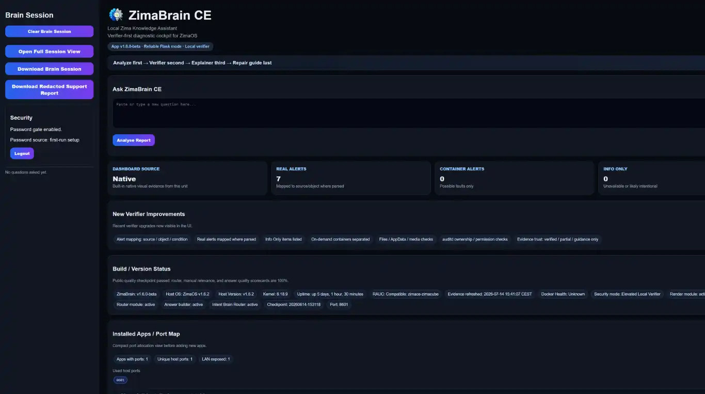
Task: Select the used host port 8601 badge
Action: click(x=120, y=380)
